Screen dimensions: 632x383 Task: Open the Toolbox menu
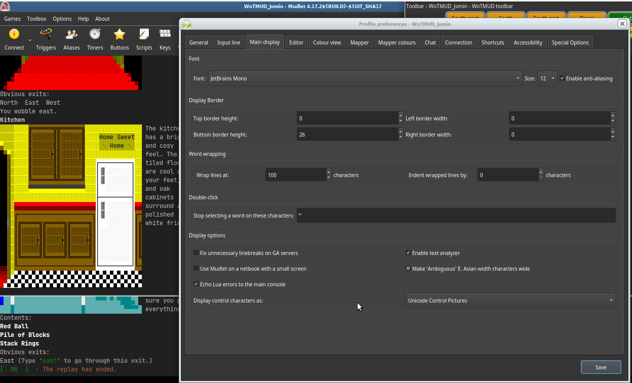tap(36, 19)
